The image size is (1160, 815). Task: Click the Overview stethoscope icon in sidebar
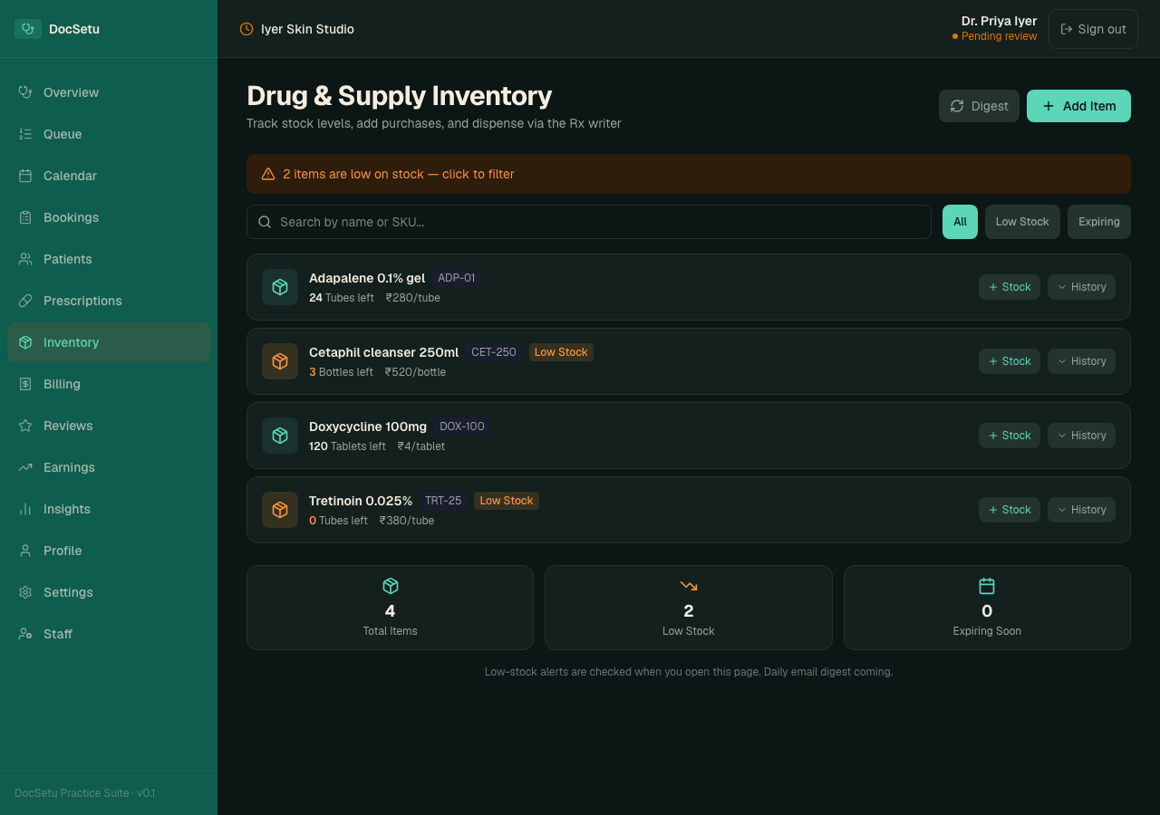tap(25, 92)
